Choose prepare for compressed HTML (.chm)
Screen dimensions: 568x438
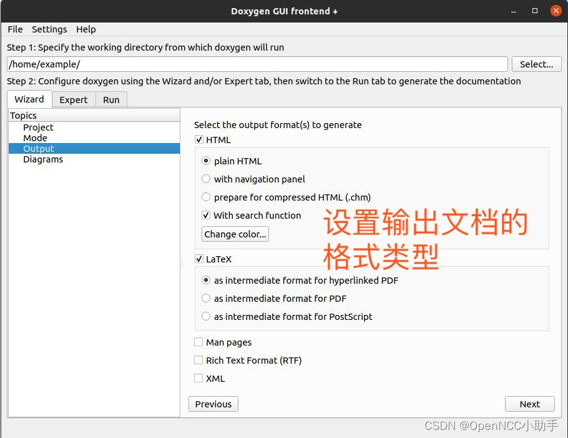pos(206,197)
